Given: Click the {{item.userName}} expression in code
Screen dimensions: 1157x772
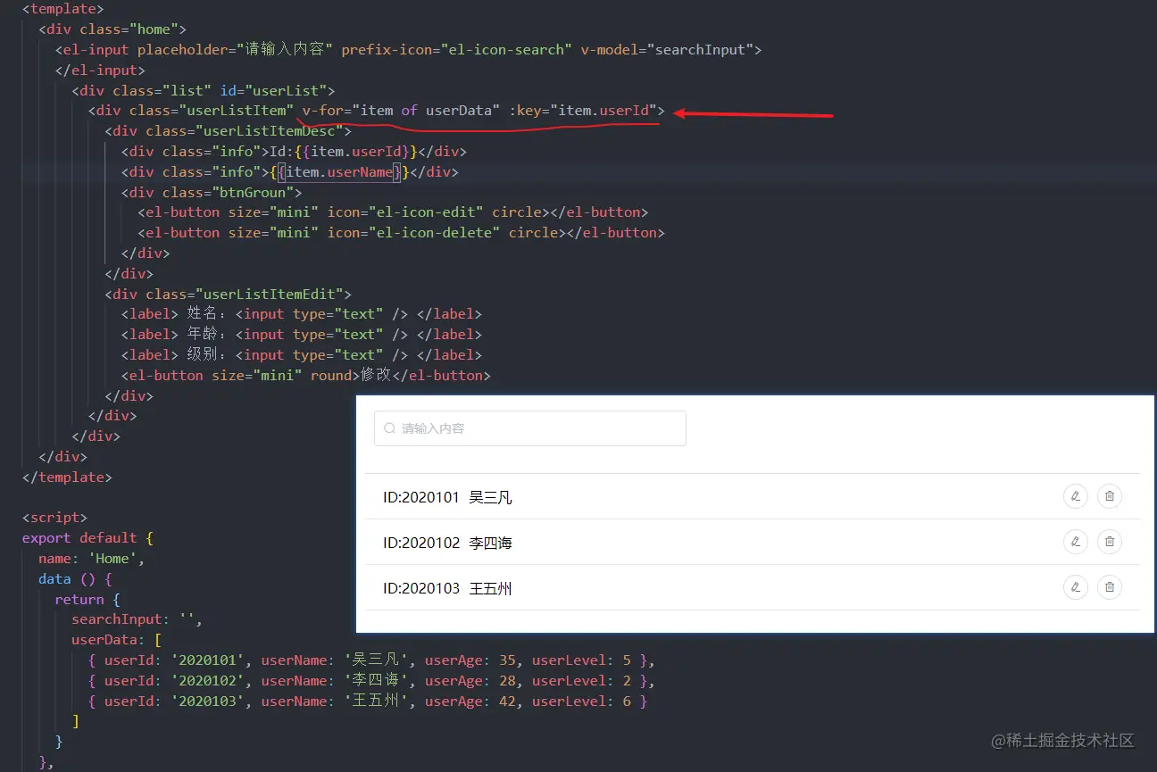Looking at the screenshot, I should coord(339,171).
